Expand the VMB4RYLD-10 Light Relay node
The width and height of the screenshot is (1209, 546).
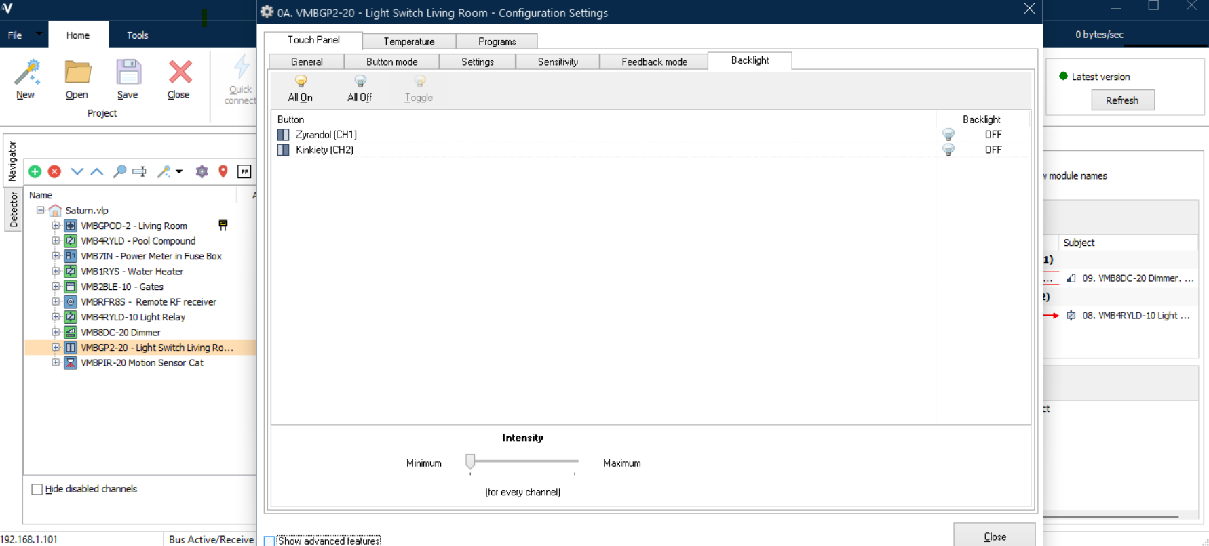[56, 317]
